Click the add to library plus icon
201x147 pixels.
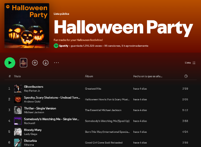pos(35,63)
